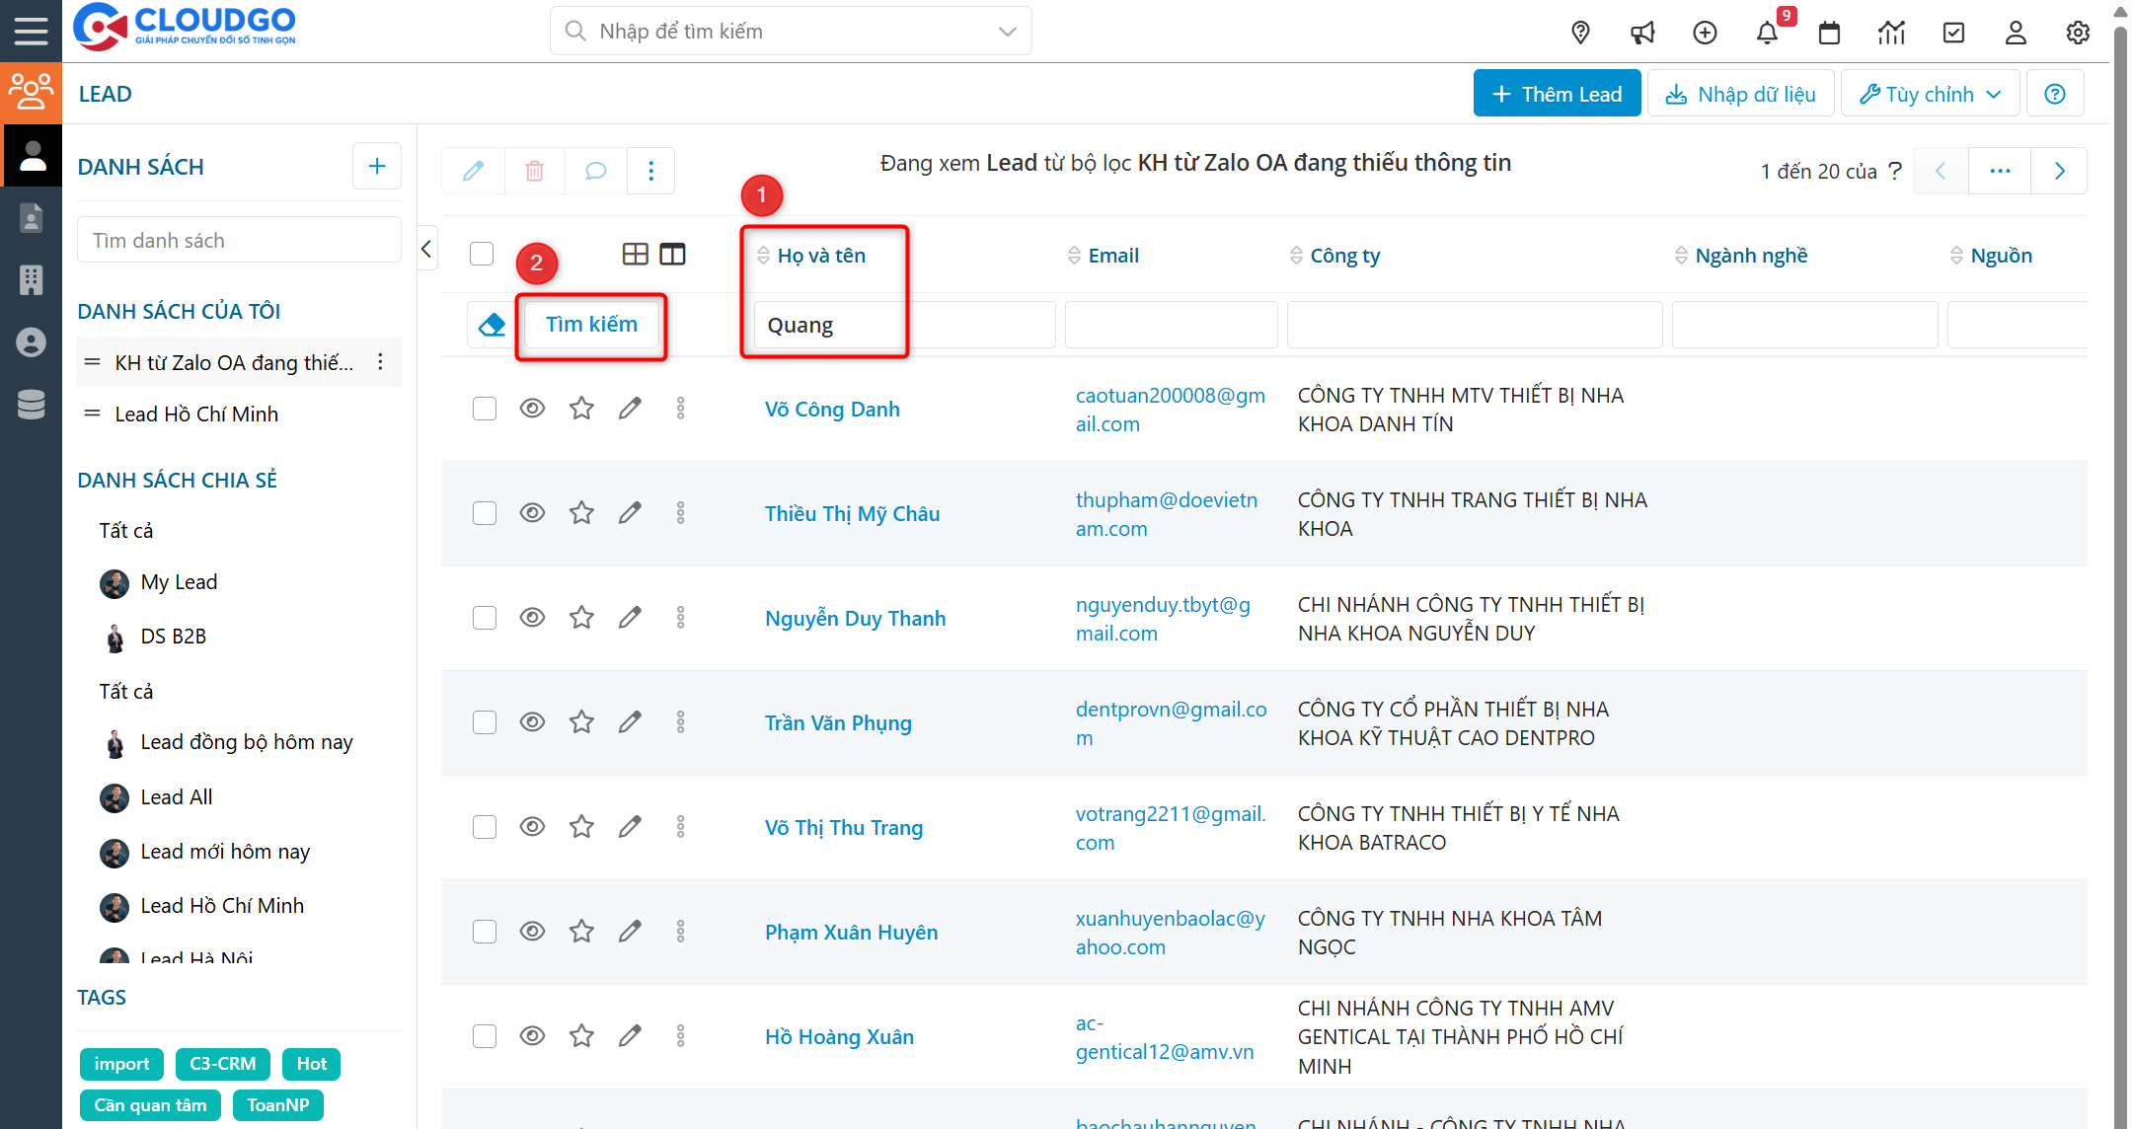Click the megaphone announcements icon
Image resolution: width=2132 pixels, height=1129 pixels.
pyautogui.click(x=1642, y=33)
